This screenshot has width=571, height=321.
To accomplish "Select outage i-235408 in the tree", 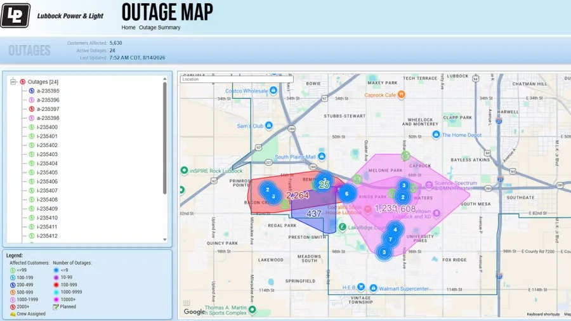I will tap(47, 199).
